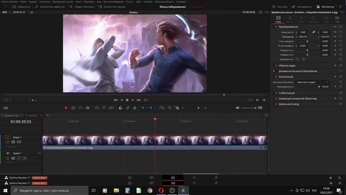The width and height of the screenshot is (346, 195).
Task: Toggle timeline Snapping magnet icon
Action: point(120,108)
